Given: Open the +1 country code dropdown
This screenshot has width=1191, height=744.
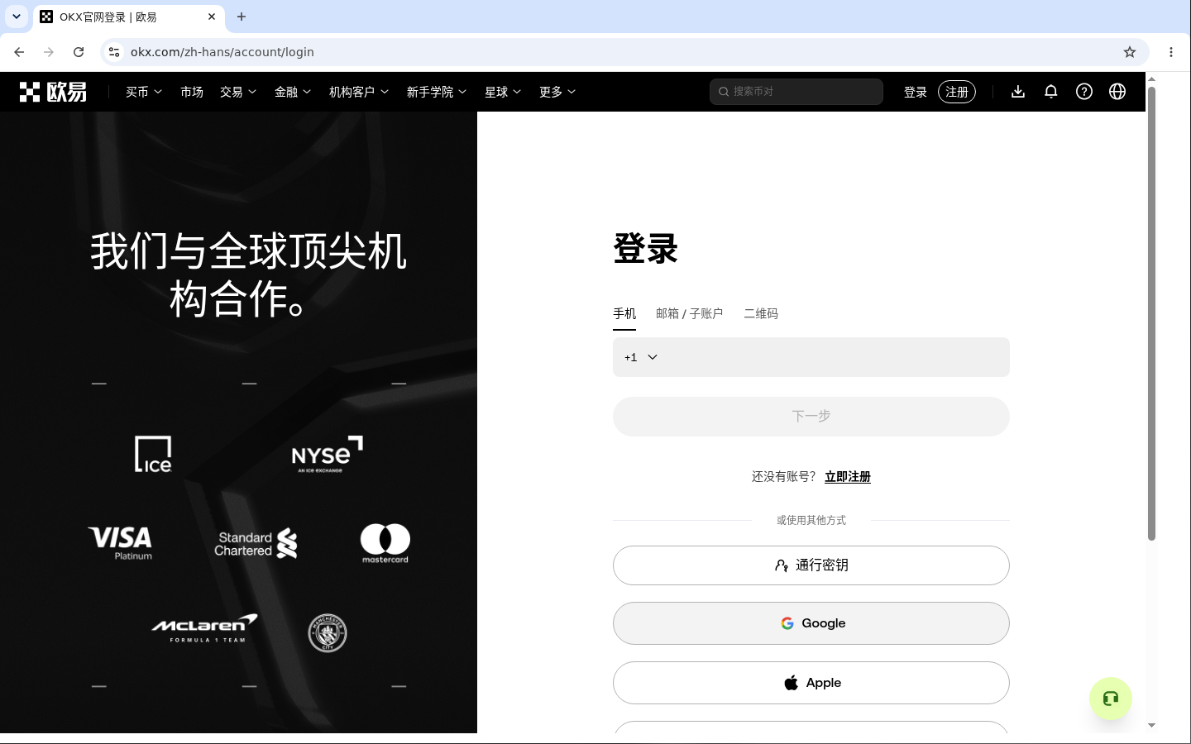Looking at the screenshot, I should coord(641,357).
